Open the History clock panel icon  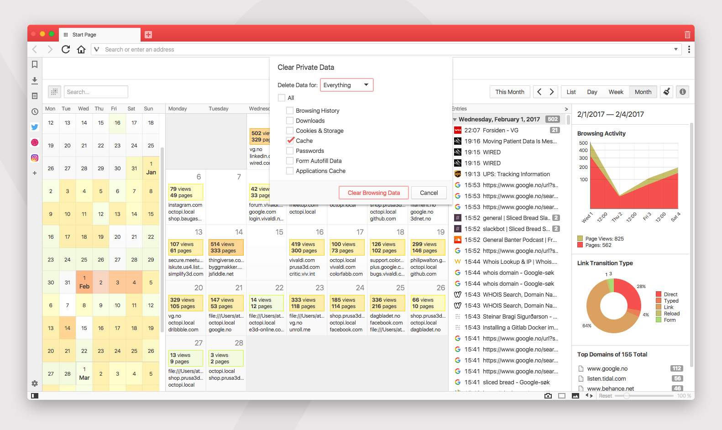[x=35, y=111]
